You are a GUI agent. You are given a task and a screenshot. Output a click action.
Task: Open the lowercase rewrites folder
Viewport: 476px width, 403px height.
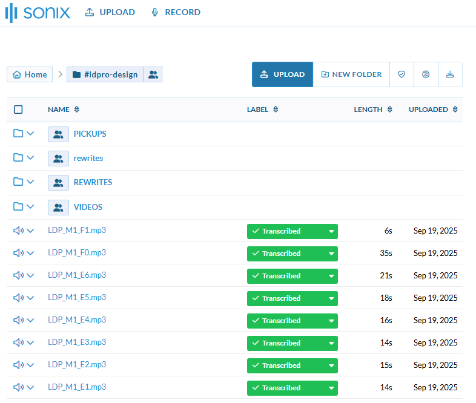pos(88,158)
